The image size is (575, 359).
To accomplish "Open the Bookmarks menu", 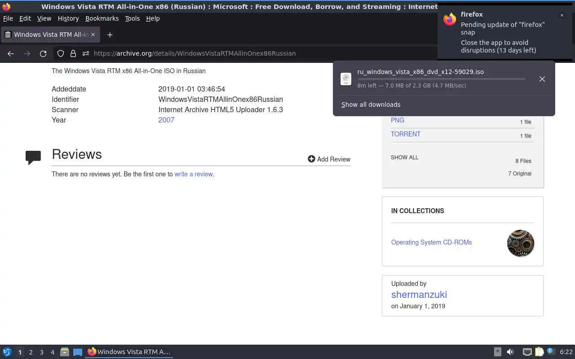I will coord(102,18).
